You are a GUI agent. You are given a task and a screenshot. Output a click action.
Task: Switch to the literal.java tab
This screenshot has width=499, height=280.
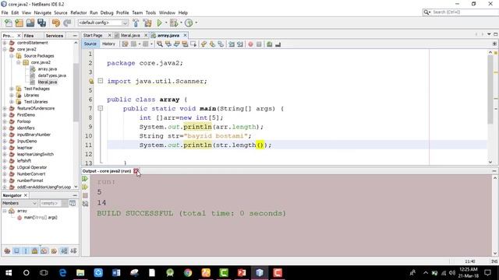[x=130, y=35]
